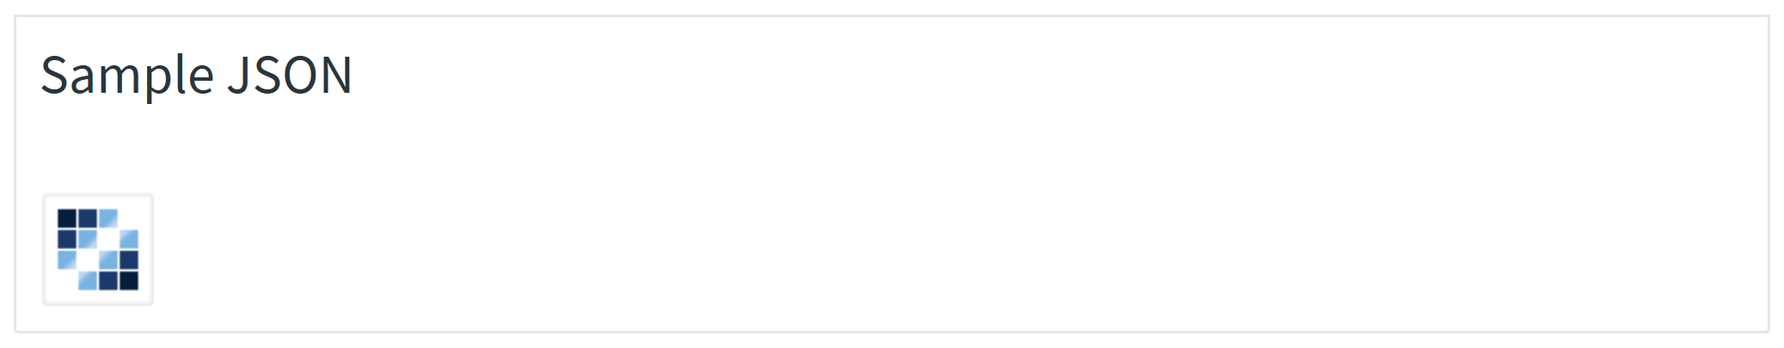This screenshot has height=348, width=1784.
Task: Click the darkest navy square at logo's bottom-right
Action: click(x=129, y=281)
